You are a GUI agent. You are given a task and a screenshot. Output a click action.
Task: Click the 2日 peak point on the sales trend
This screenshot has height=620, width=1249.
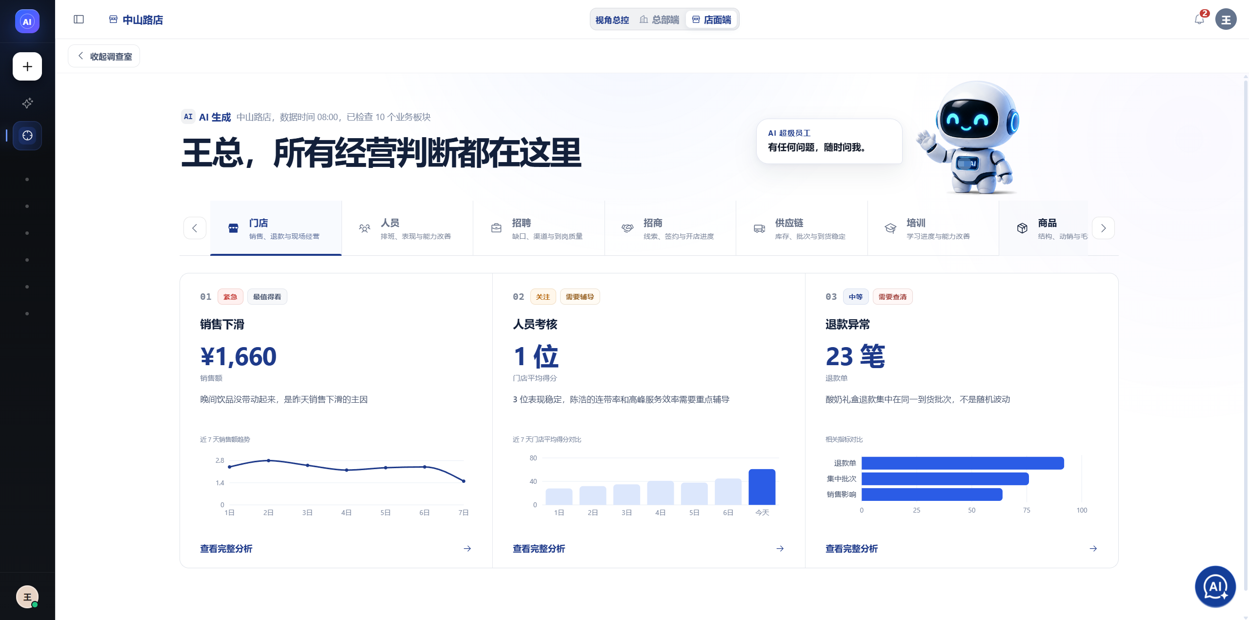point(268,460)
